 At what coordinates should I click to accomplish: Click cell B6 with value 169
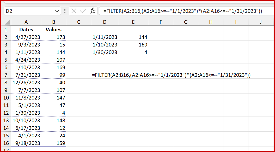point(54,67)
